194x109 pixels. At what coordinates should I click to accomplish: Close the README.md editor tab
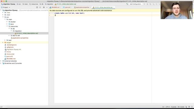pyautogui.click(x=61, y=7)
